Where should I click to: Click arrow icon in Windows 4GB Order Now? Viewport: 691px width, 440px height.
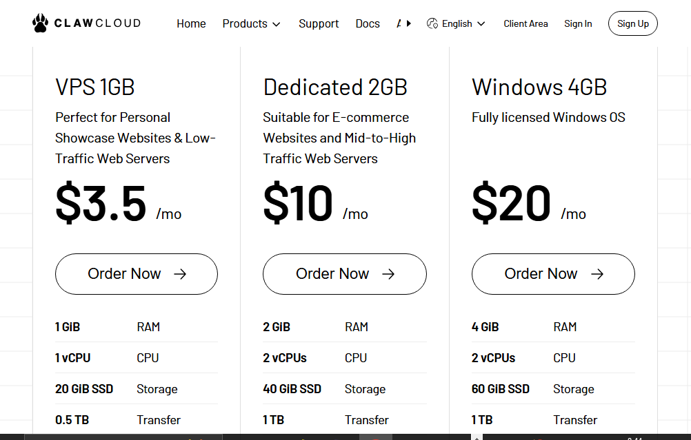tap(597, 274)
